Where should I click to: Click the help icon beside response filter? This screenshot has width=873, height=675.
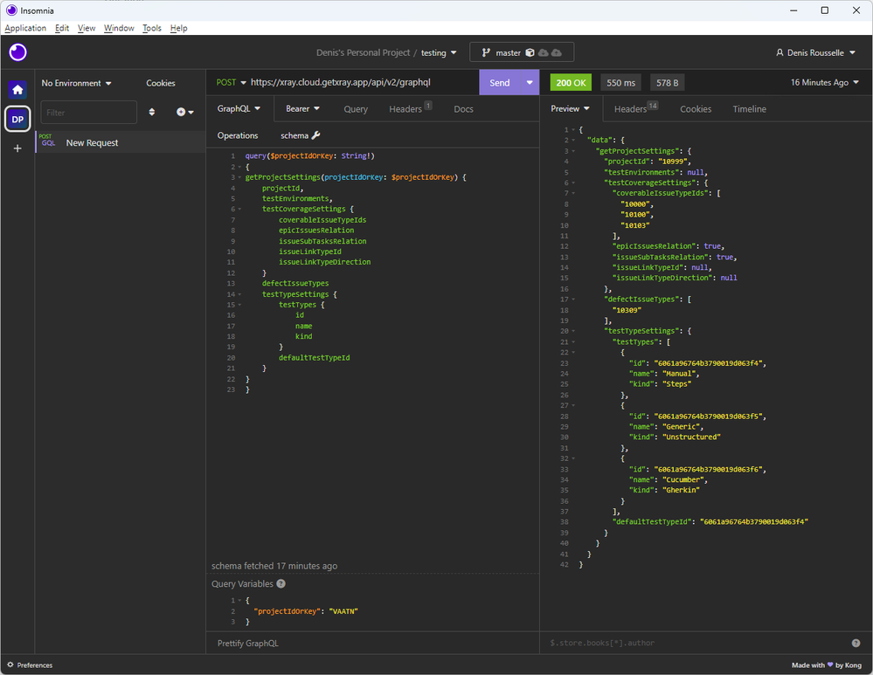click(x=856, y=644)
